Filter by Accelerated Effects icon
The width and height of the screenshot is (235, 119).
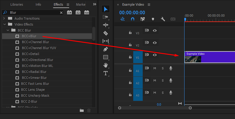tap(69, 12)
